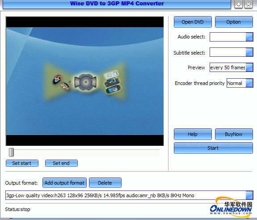Open the Encoder thread priority dropdown arrow
257x220 pixels.
coord(249,83)
